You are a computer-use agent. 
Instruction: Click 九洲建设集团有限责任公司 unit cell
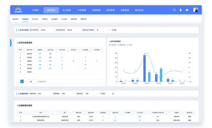(x=41, y=116)
